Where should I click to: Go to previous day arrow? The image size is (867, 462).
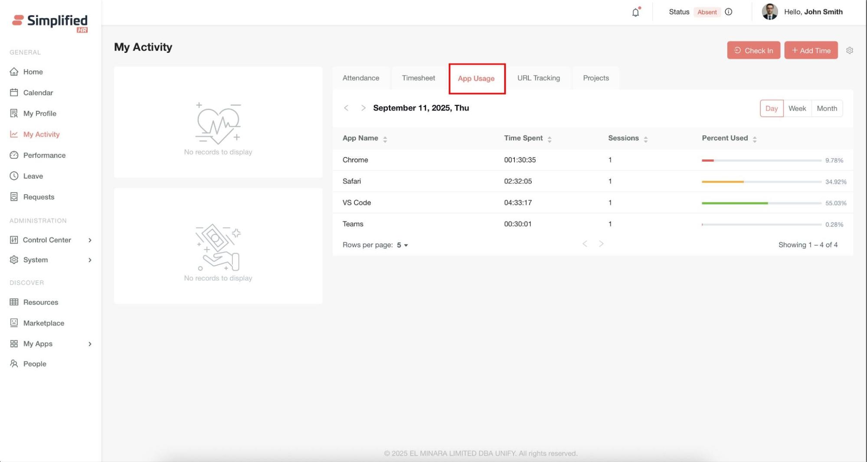pyautogui.click(x=346, y=108)
